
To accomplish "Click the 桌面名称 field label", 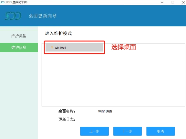I will 67,111.
